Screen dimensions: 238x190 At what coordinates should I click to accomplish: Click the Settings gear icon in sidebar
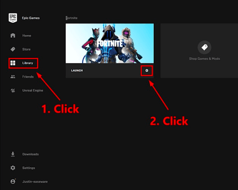point(13,168)
